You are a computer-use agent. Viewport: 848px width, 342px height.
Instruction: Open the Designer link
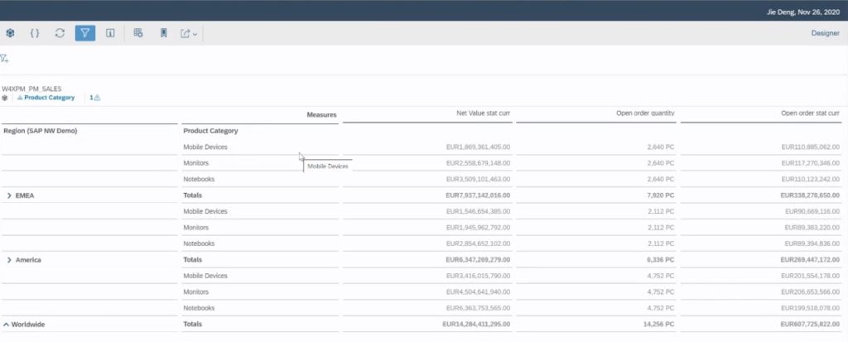click(826, 33)
